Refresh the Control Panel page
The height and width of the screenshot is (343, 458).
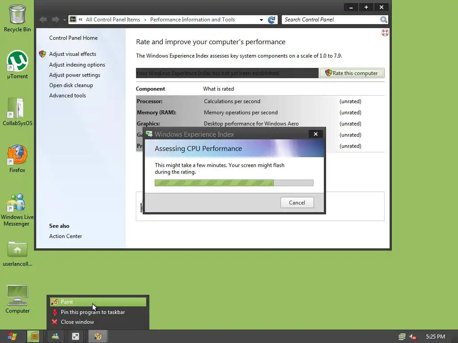(x=271, y=20)
